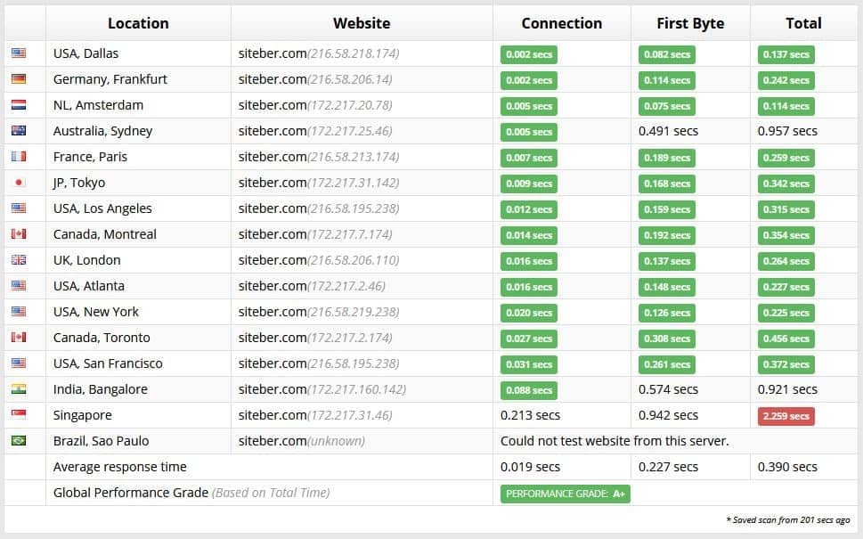Click the Australia flag icon
The width and height of the screenshot is (863, 539).
point(19,131)
